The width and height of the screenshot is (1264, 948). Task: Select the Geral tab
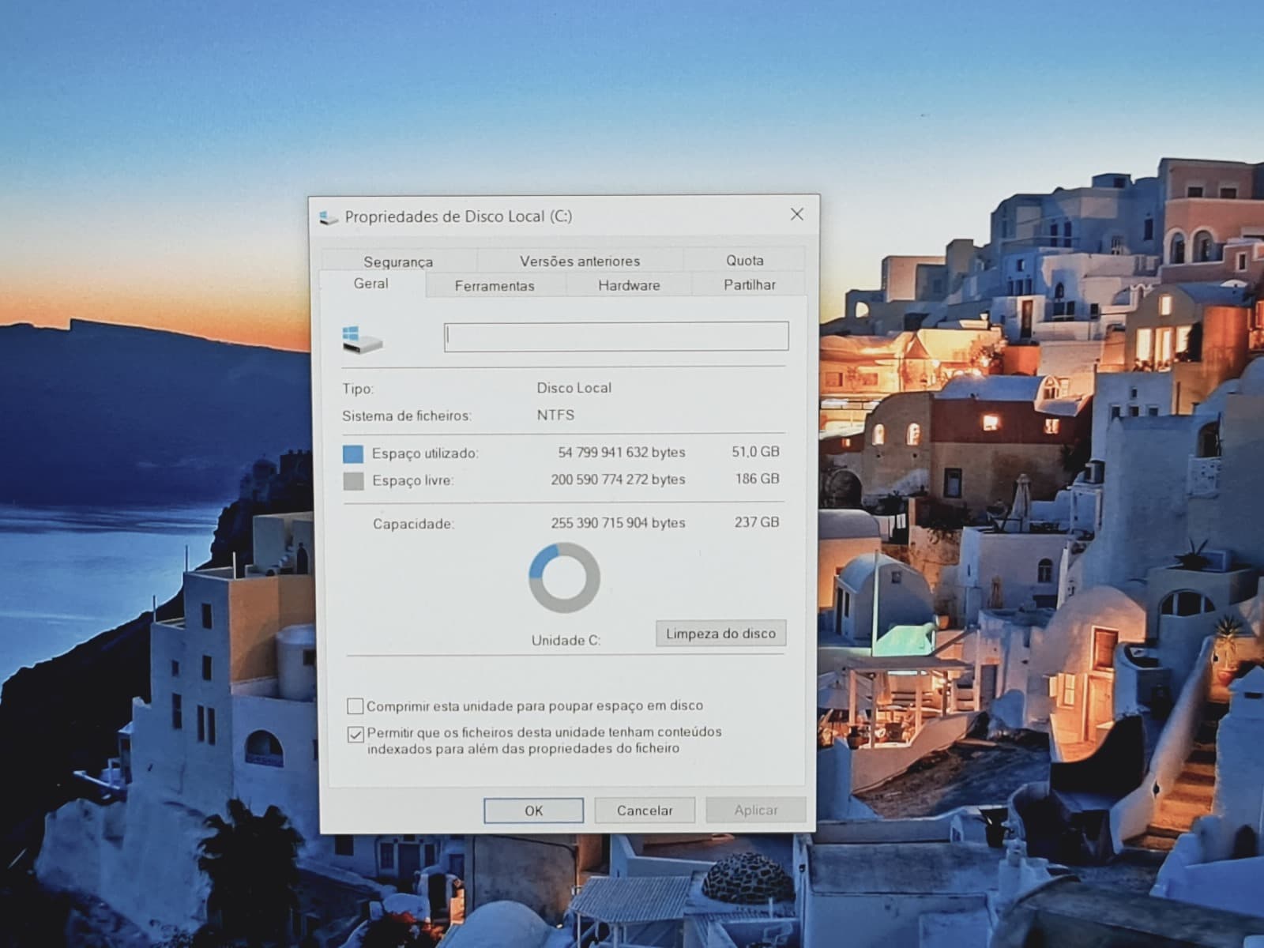pyautogui.click(x=371, y=283)
